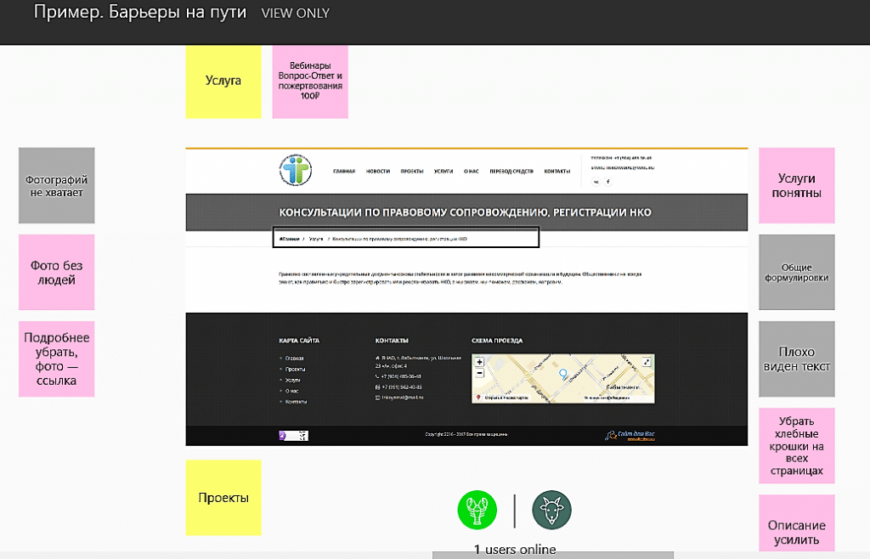This screenshot has height=559, width=870.
Task: Click the green lobster user avatar
Action: [x=477, y=510]
